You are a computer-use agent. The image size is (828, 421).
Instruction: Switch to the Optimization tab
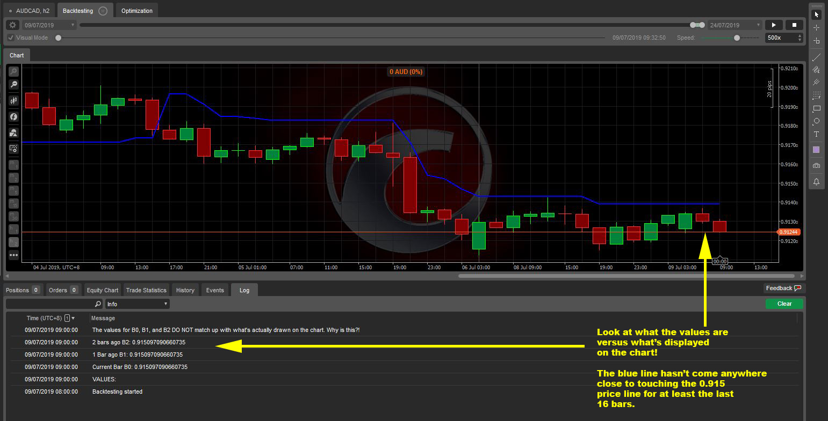coord(136,11)
